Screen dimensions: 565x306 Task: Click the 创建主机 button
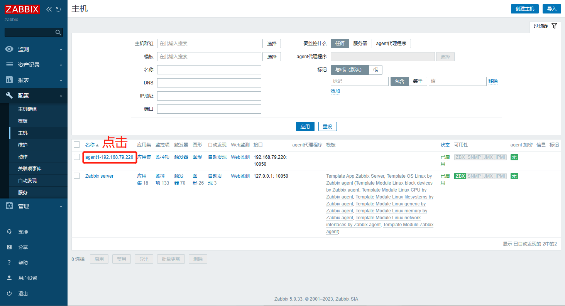click(x=524, y=9)
